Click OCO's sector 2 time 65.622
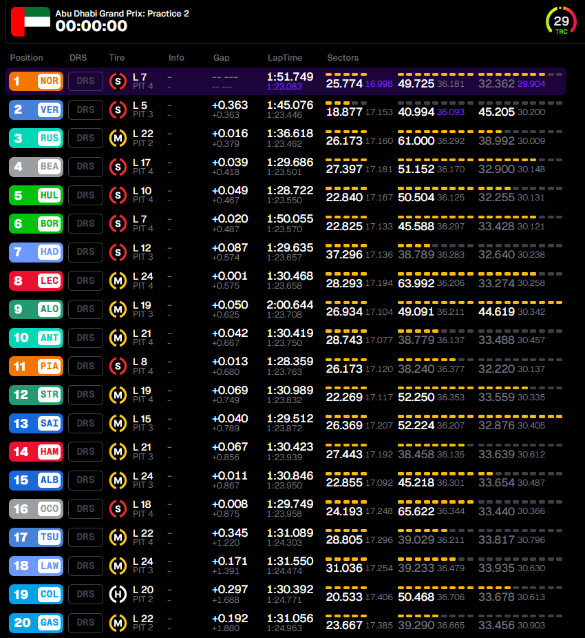Image resolution: width=585 pixels, height=638 pixels. point(416,511)
